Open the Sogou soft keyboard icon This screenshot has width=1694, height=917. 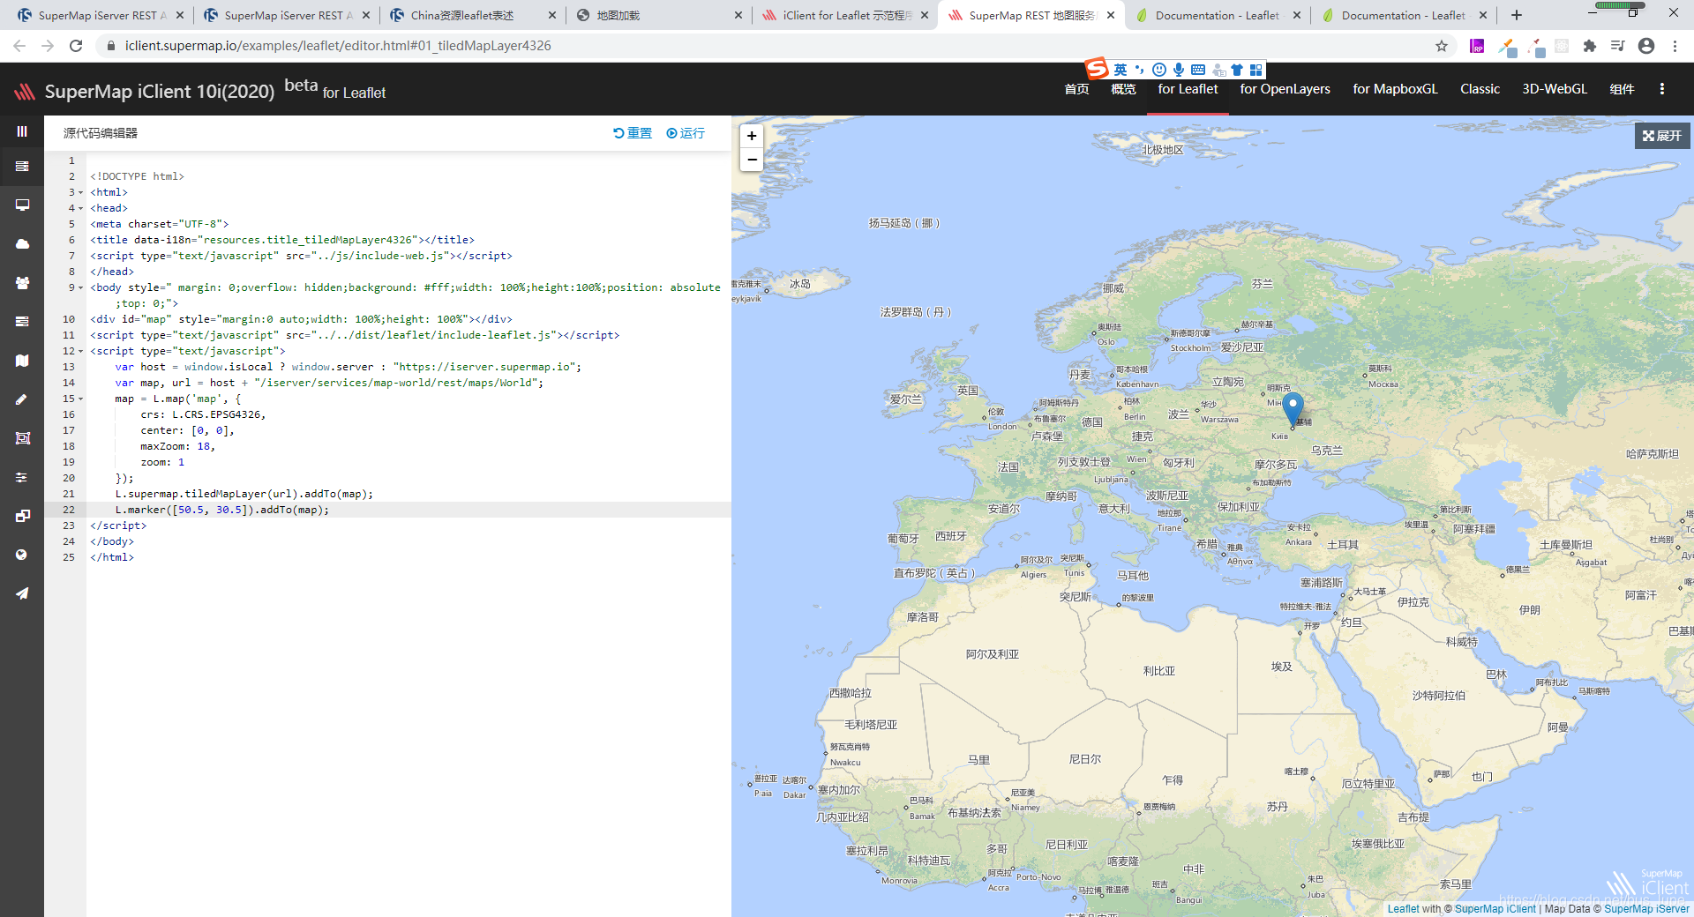1198,70
